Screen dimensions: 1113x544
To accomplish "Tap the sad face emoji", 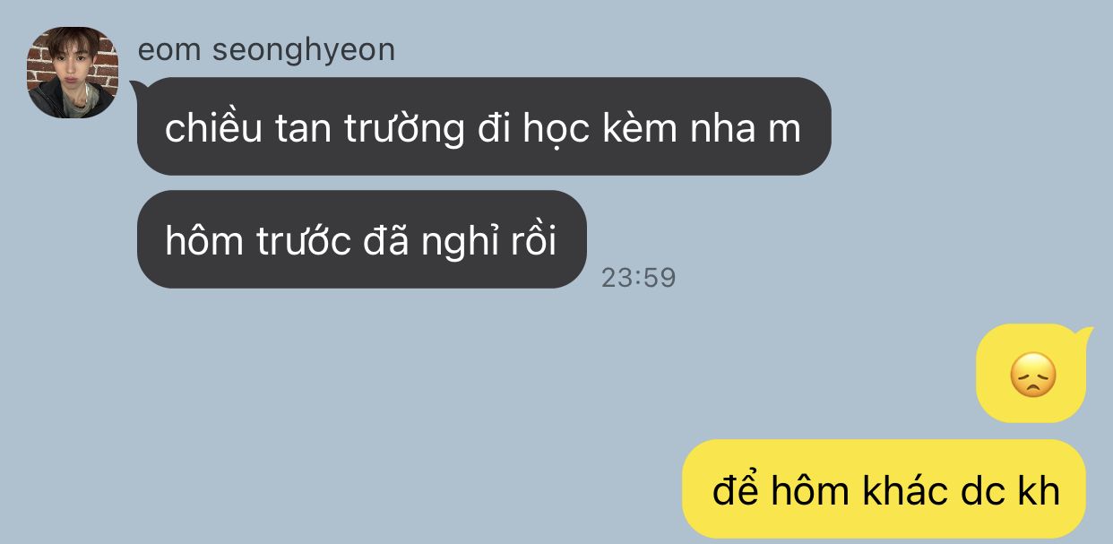I will pyautogui.click(x=1033, y=376).
